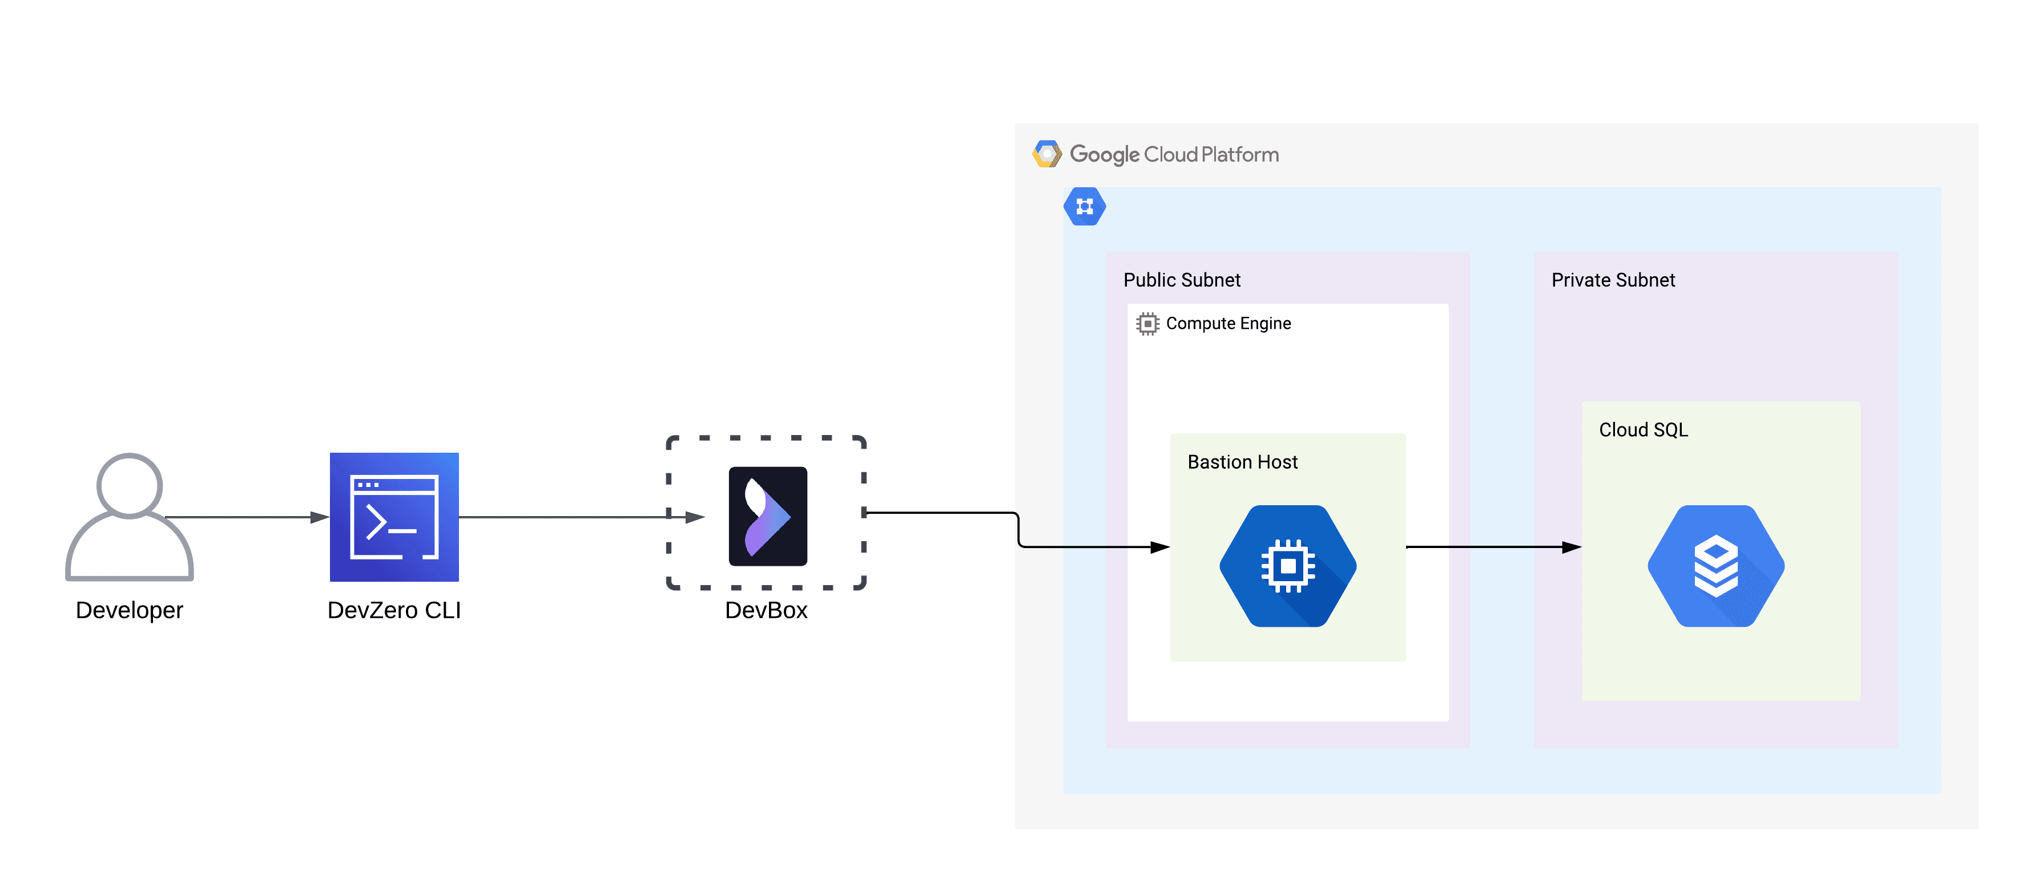
Task: Select the DevBox caption text
Action: (766, 610)
